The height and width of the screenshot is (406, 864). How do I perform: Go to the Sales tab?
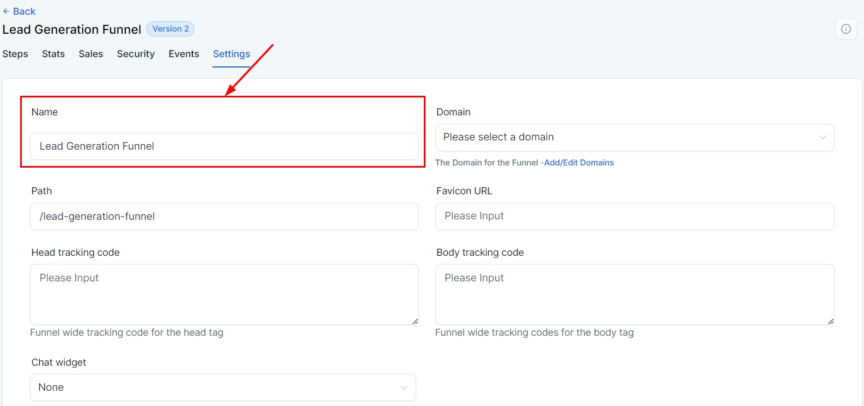pyautogui.click(x=91, y=54)
